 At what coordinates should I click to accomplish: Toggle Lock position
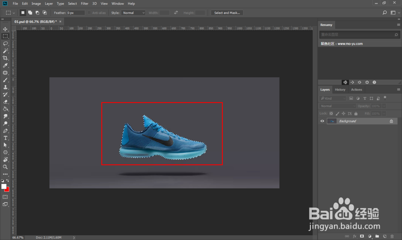tap(344, 113)
